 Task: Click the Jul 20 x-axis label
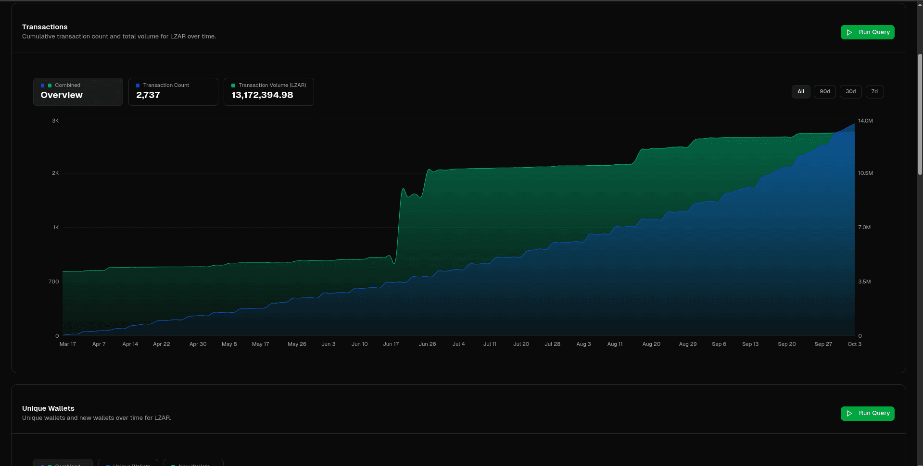(521, 344)
